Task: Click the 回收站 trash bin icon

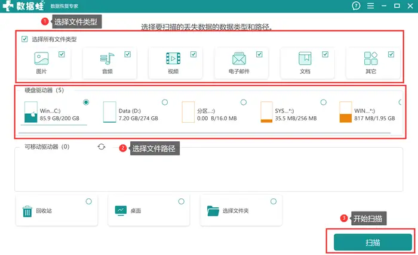Action: (x=27, y=212)
